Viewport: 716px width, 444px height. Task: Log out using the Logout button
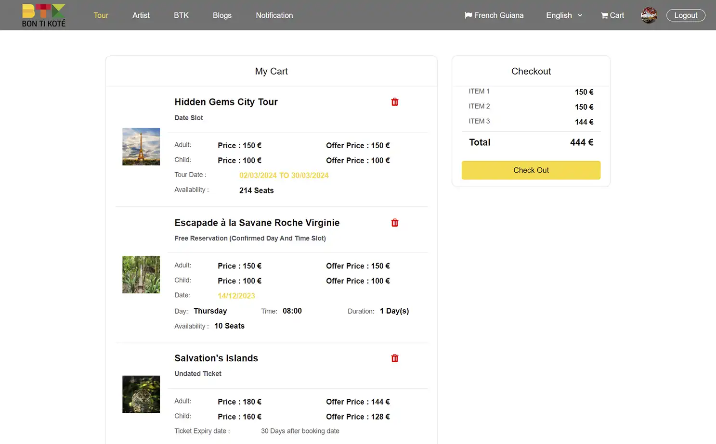coord(686,15)
